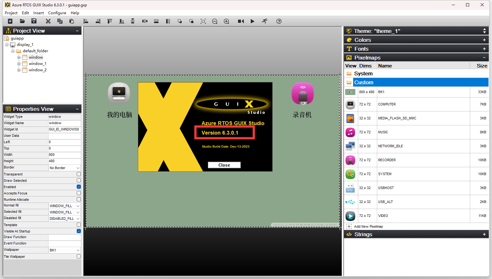Click the Add New Pixelmap link
This screenshot has height=279, width=492.
368,226
